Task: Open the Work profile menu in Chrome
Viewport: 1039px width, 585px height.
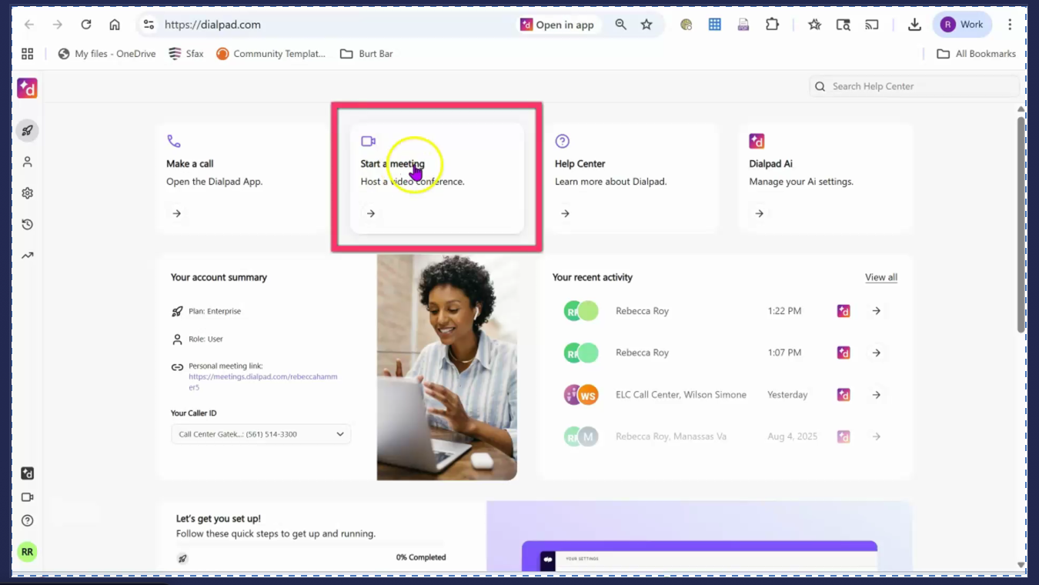Action: [x=962, y=25]
